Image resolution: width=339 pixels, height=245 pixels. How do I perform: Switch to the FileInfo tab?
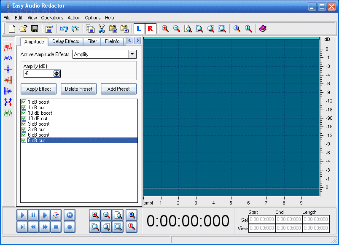point(112,41)
